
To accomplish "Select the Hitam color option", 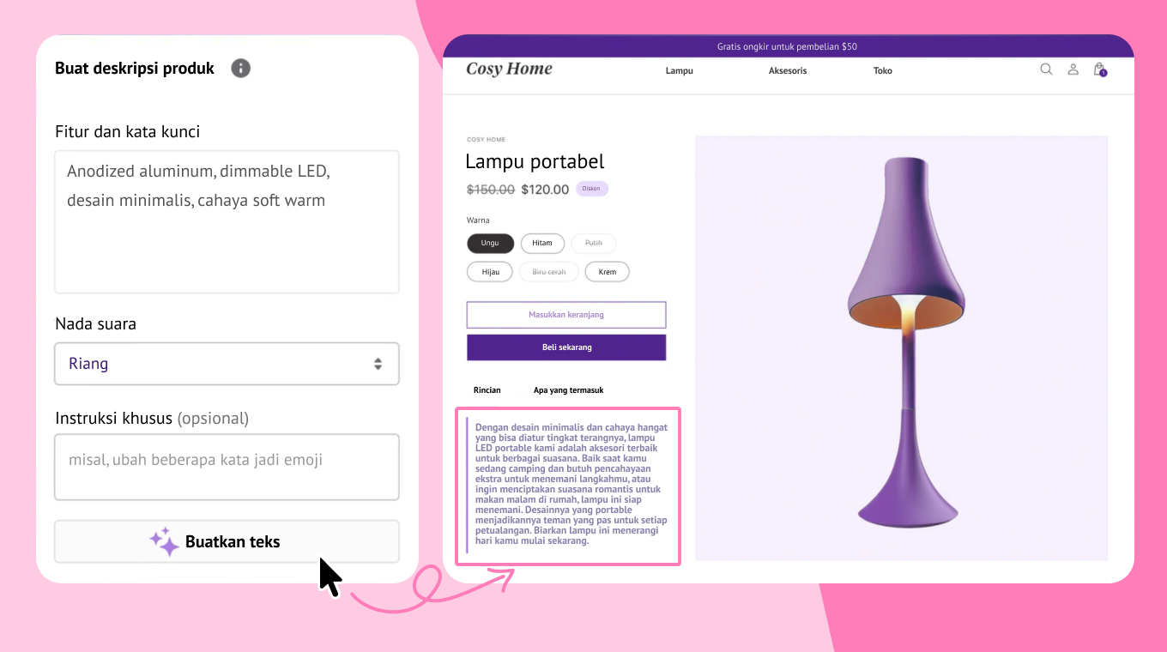I will pyautogui.click(x=542, y=243).
